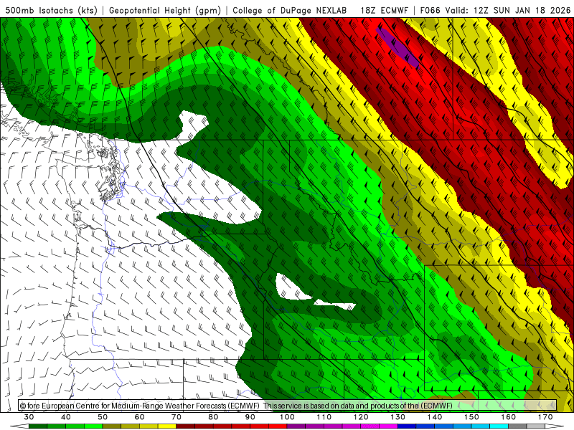Click the '70' value on the color scale
The height and width of the screenshot is (430, 574).
(x=177, y=417)
